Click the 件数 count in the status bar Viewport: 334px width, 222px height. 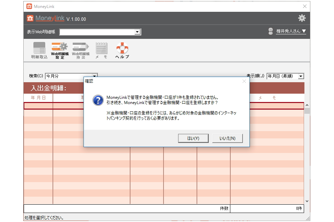225,208
